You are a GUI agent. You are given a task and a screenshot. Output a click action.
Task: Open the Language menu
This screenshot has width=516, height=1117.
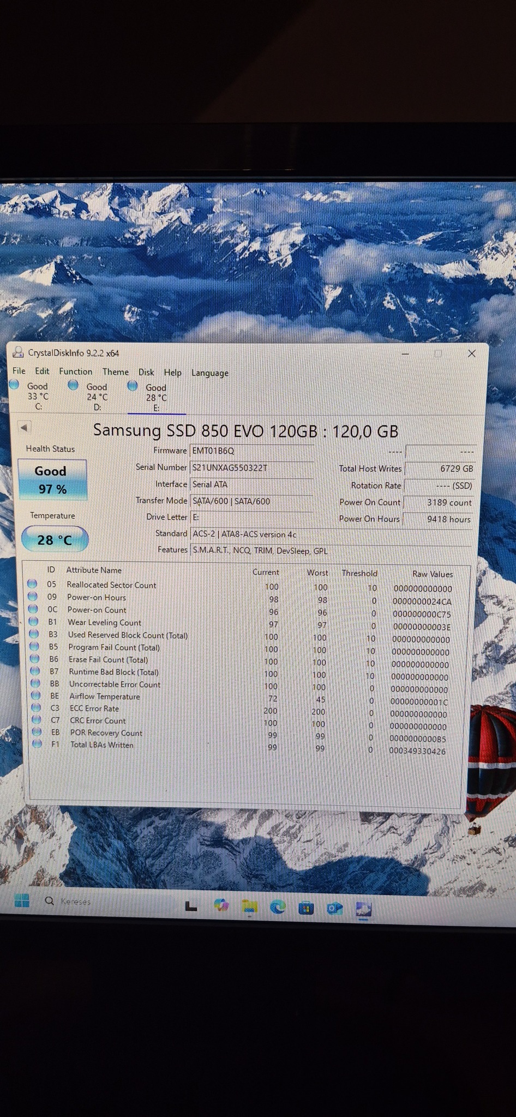[210, 373]
